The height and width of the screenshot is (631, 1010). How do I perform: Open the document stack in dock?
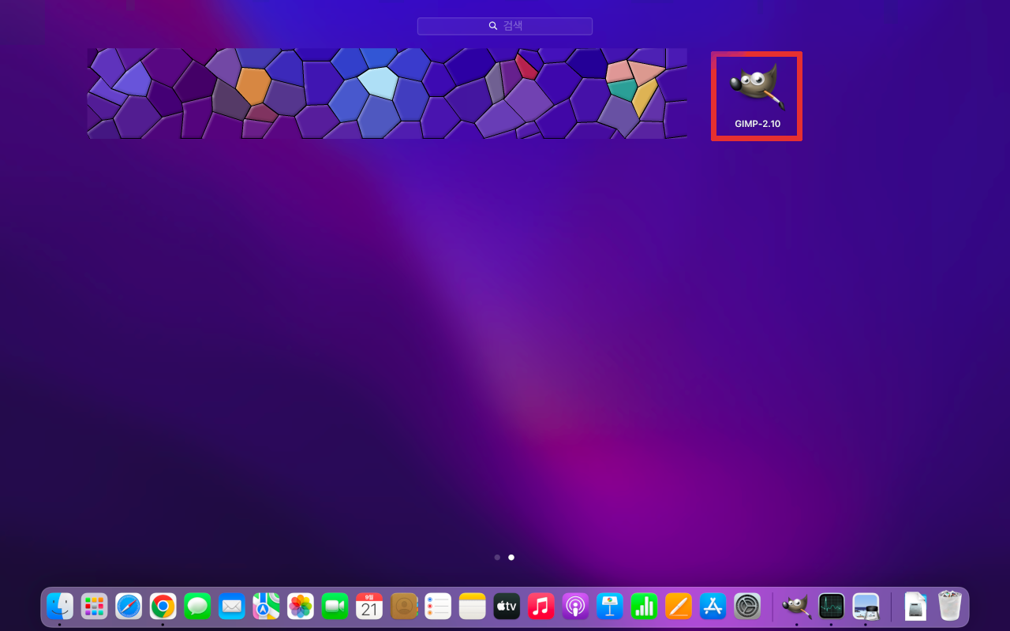point(915,606)
